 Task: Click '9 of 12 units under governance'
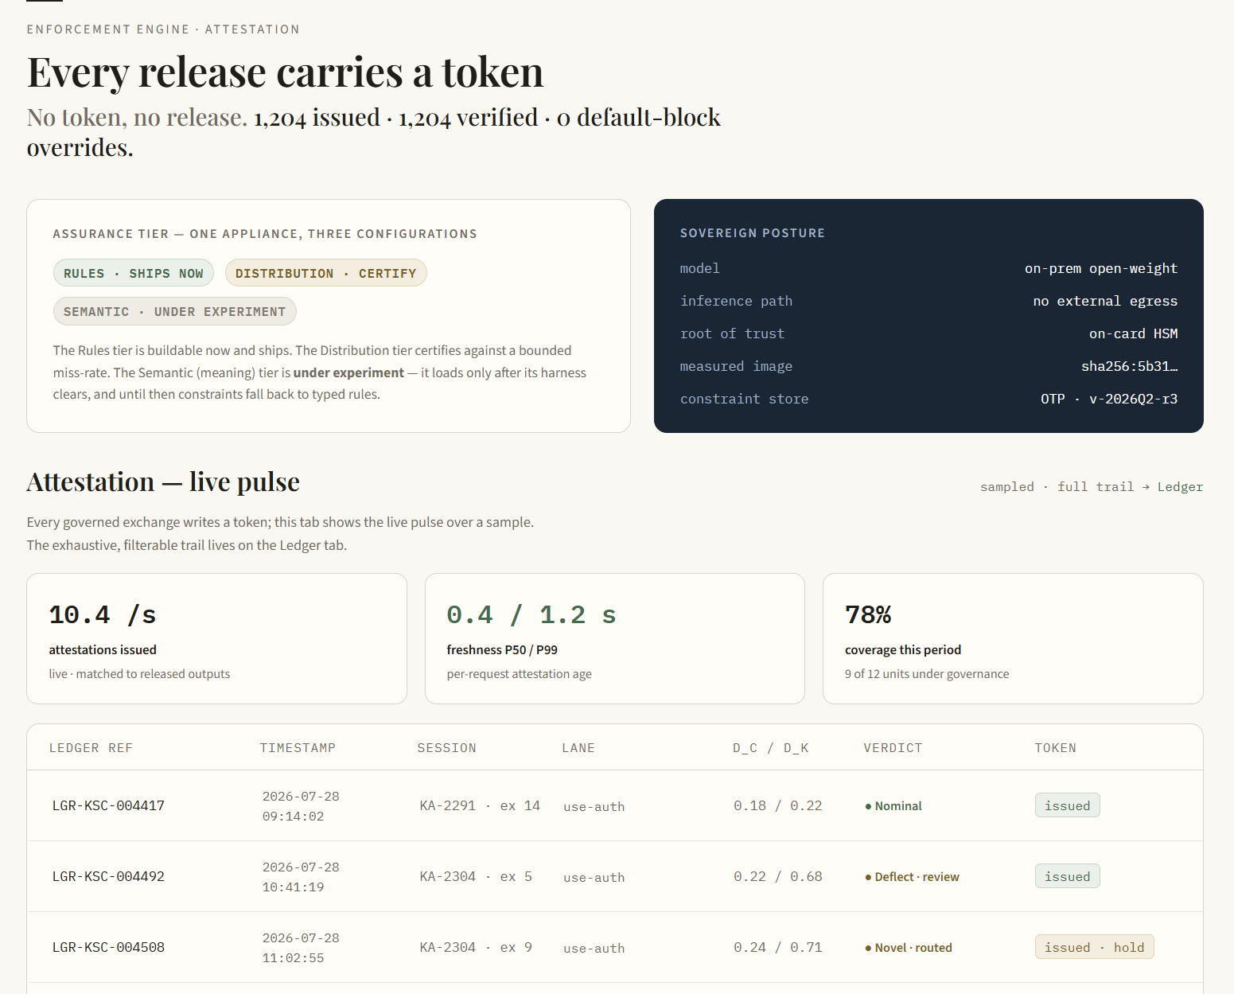click(x=927, y=674)
